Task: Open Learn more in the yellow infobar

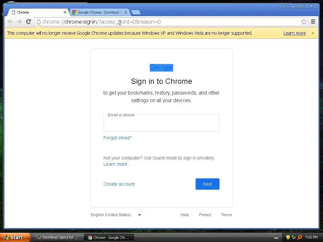Action: click(295, 33)
